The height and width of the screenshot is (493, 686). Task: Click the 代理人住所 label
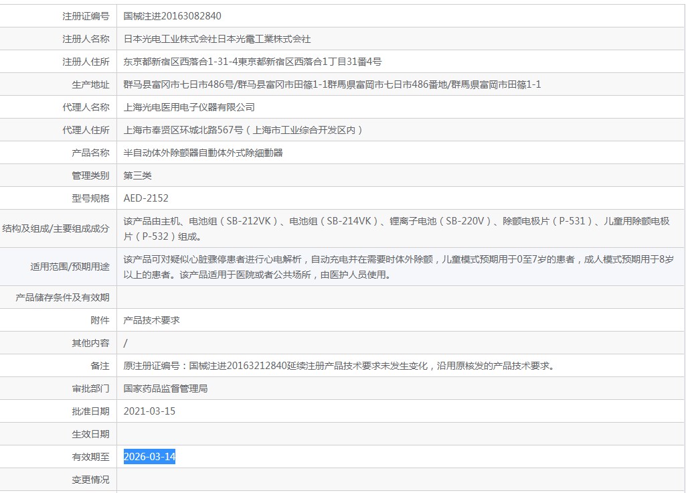(86, 130)
